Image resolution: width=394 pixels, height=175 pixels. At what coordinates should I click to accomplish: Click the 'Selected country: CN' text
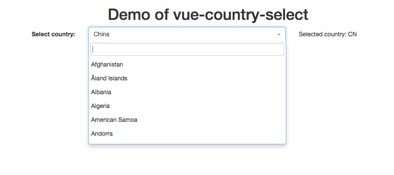[x=327, y=34]
